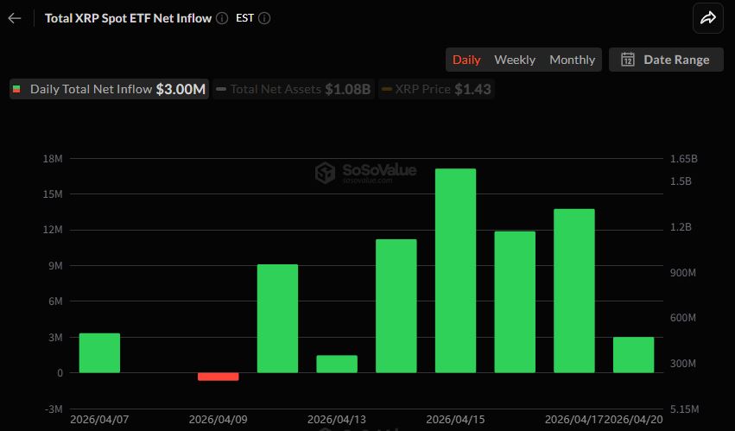Click the SoSoValue watermark logo
The width and height of the screenshot is (735, 431).
[326, 173]
